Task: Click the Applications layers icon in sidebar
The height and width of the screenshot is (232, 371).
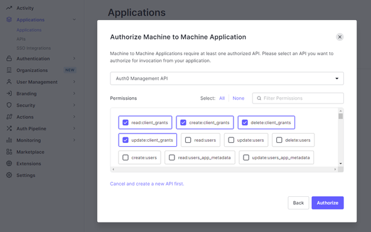Action: coord(9,19)
